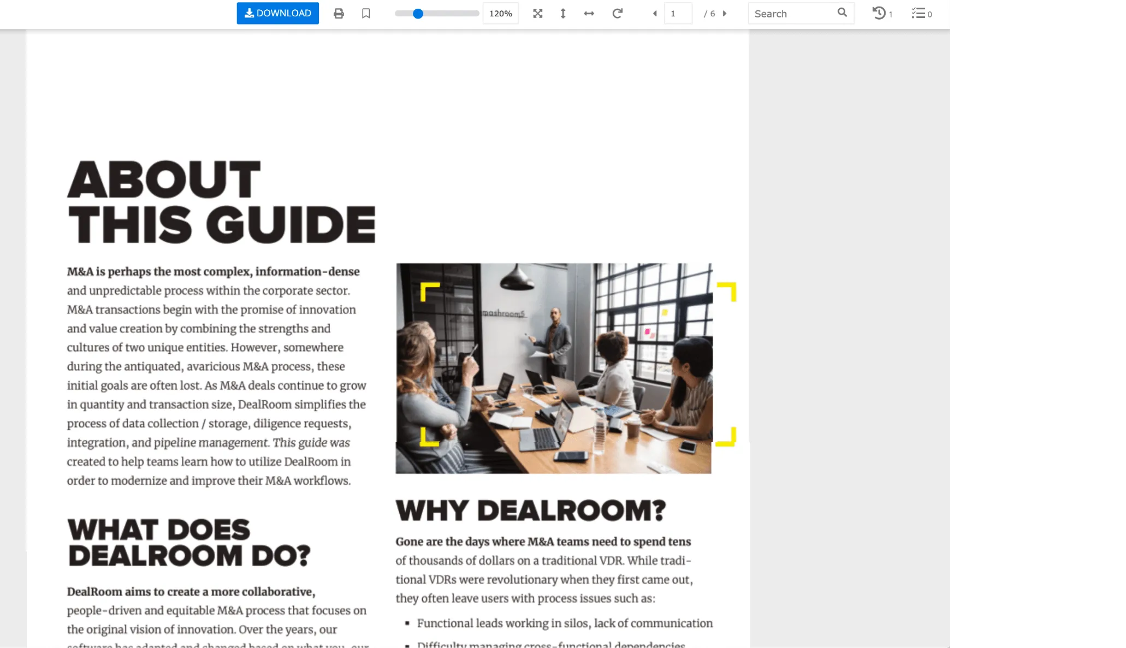Viewport: 1126px width, 648px height.
Task: Go to next page arrow
Action: tap(725, 14)
